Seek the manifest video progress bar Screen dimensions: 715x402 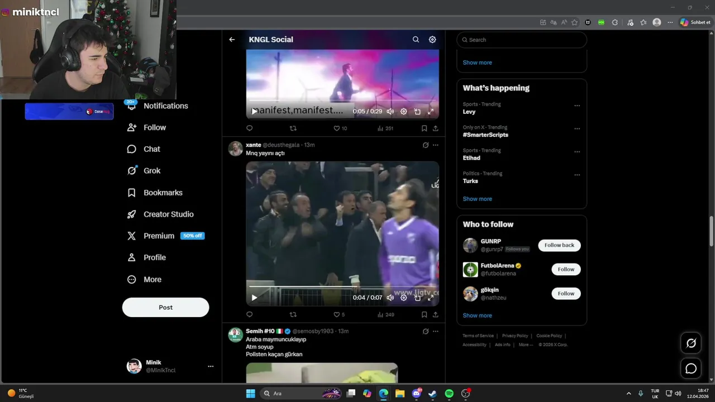coord(342,101)
